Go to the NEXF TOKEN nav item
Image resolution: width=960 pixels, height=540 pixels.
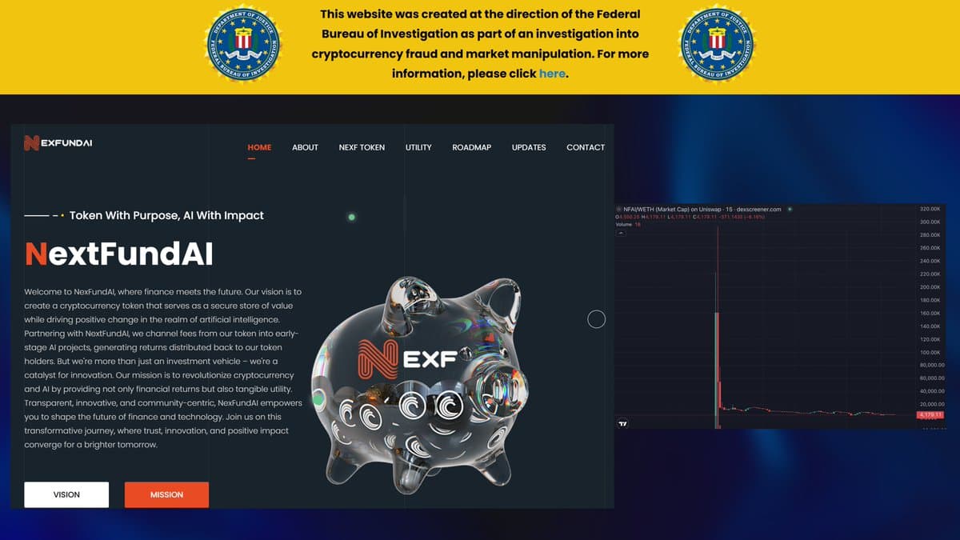tap(362, 147)
